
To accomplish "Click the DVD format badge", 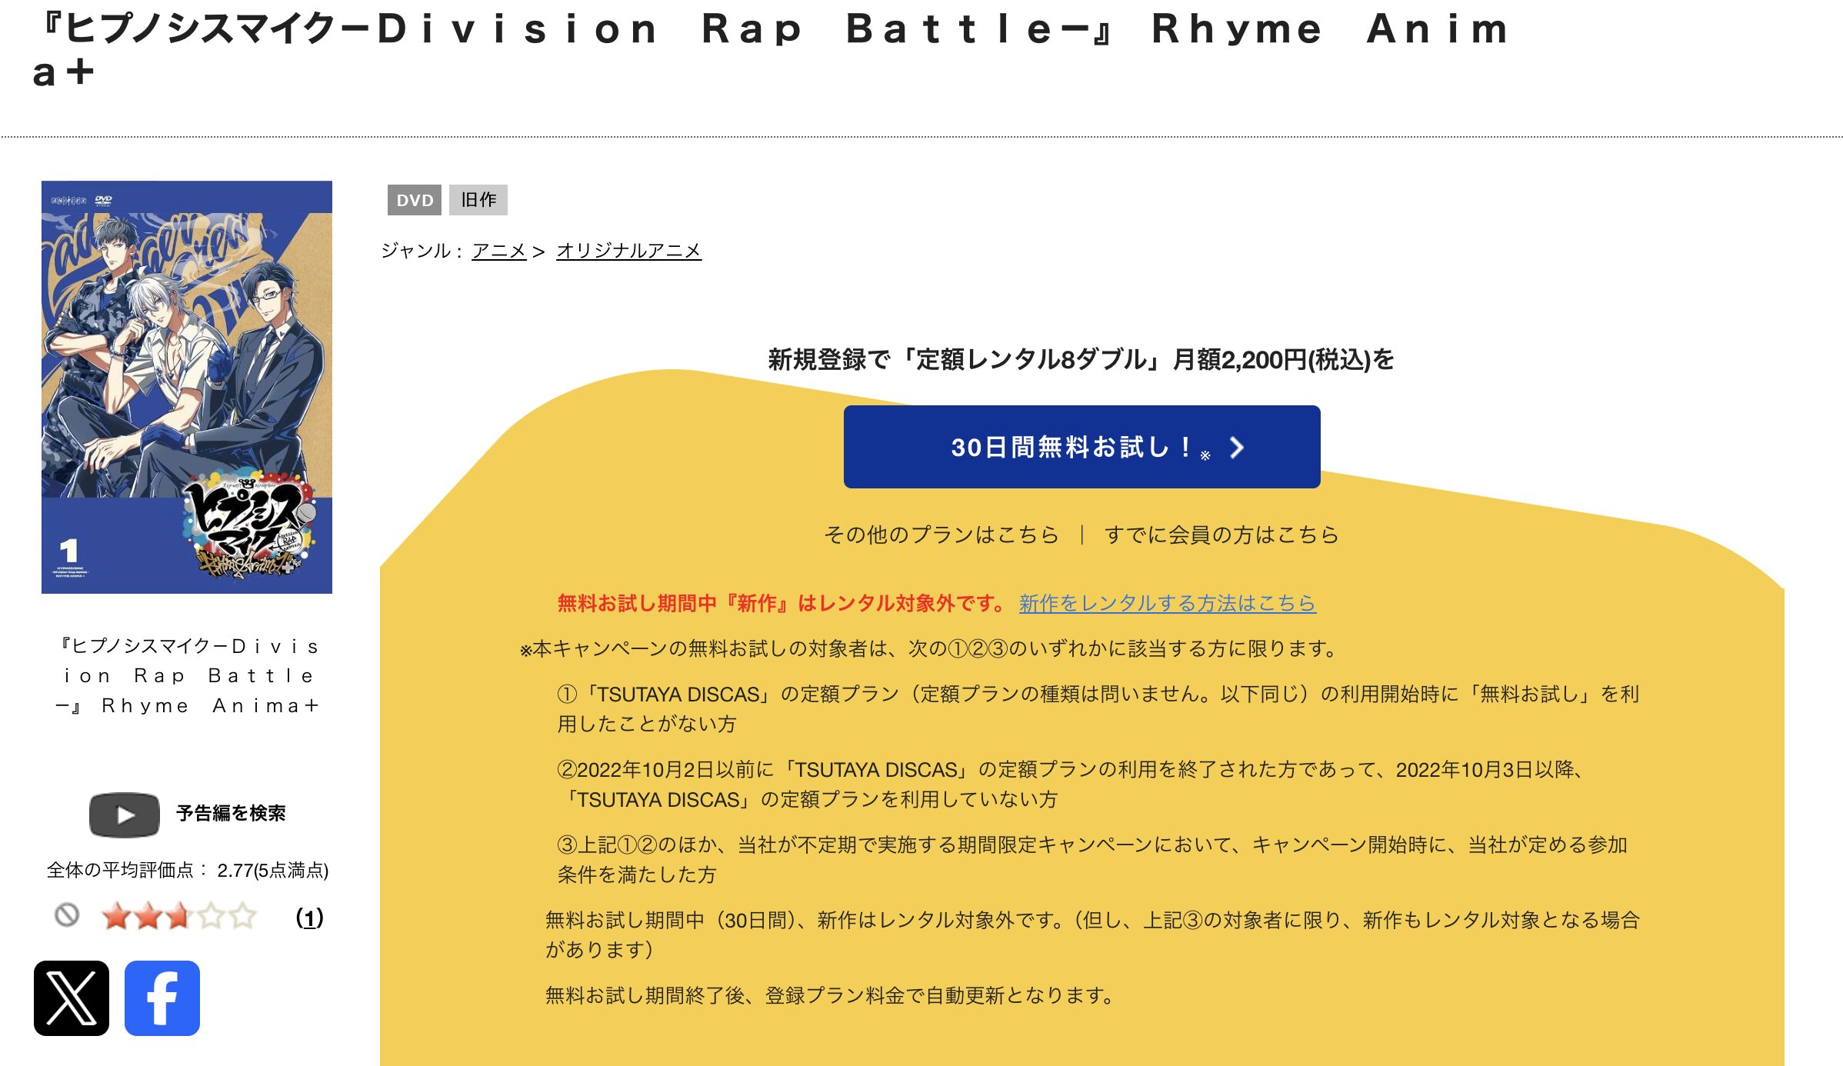I will (415, 200).
